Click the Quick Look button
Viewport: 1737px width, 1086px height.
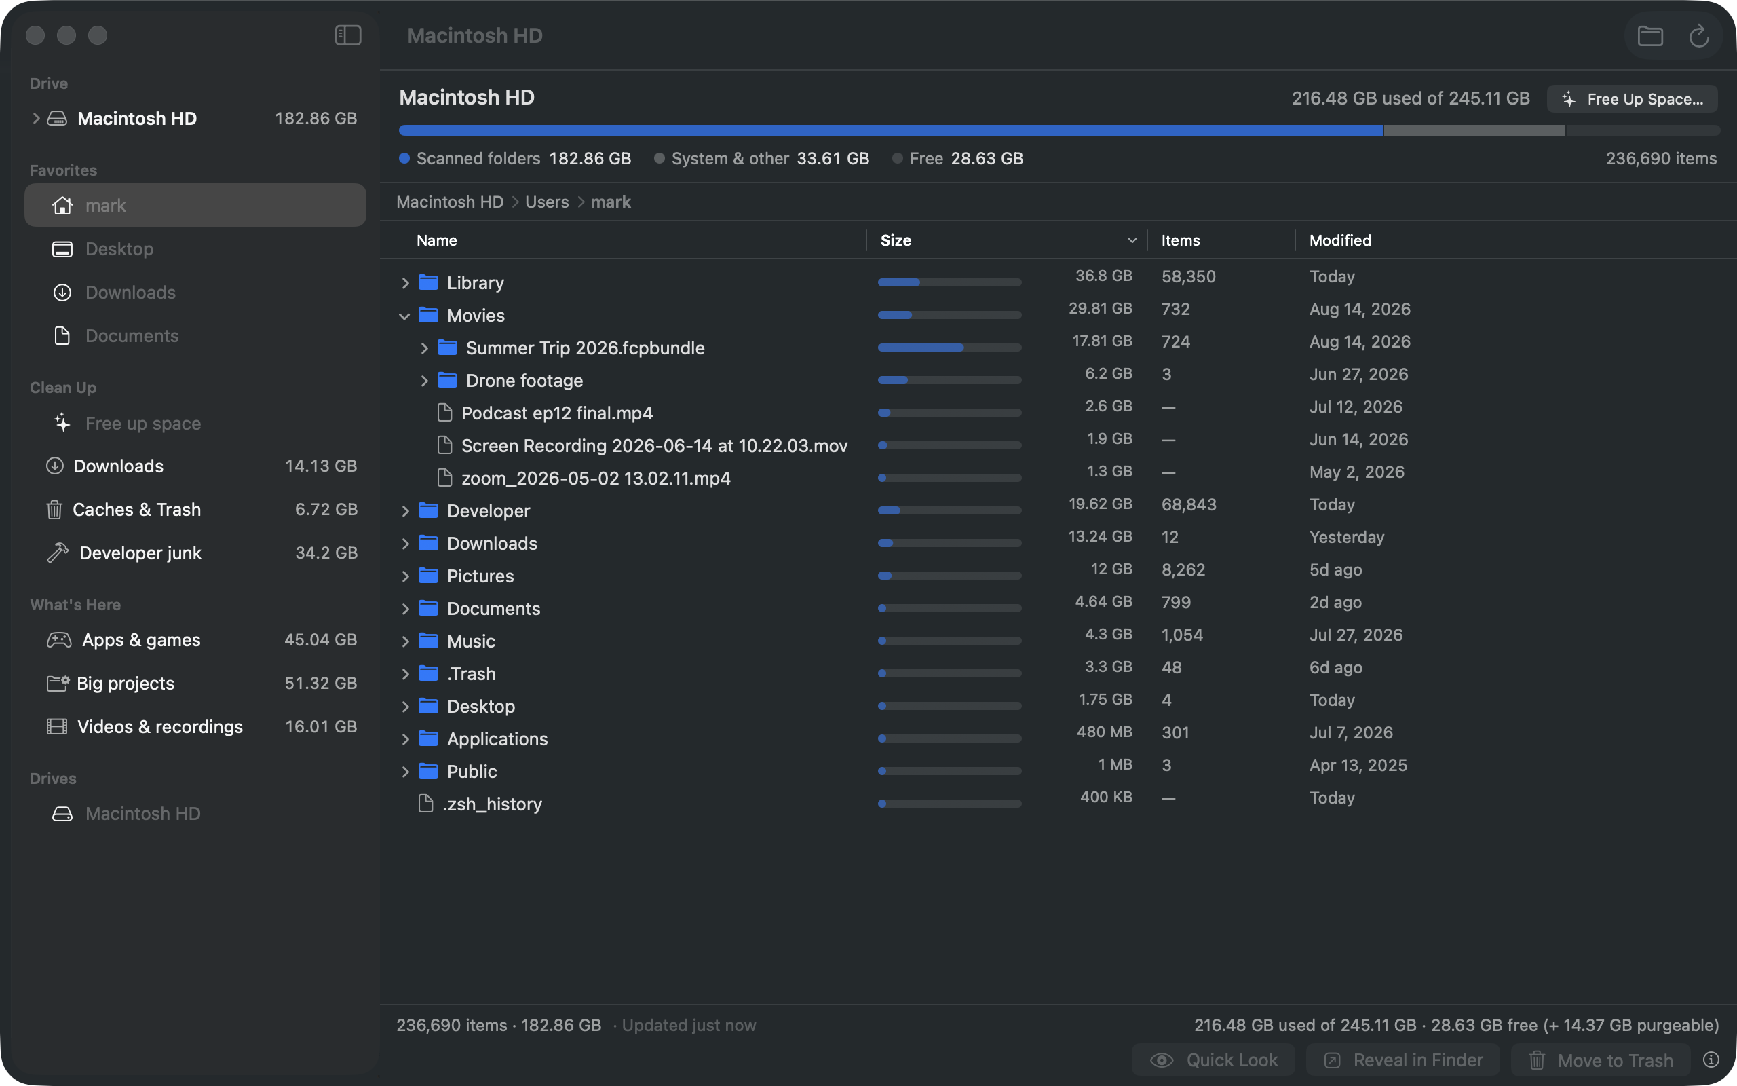click(x=1214, y=1060)
